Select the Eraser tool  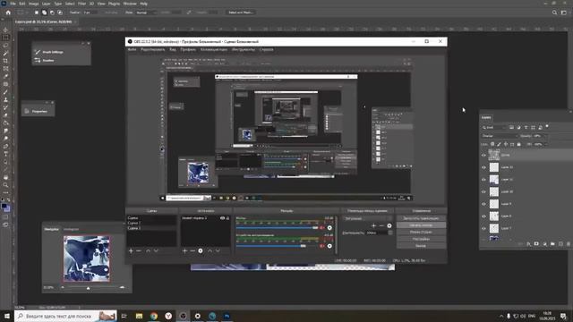point(5,115)
